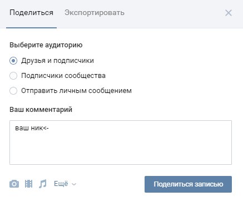Click the Выберите аудиторию heading
Viewport: 243px width, 201px height.
(x=46, y=45)
